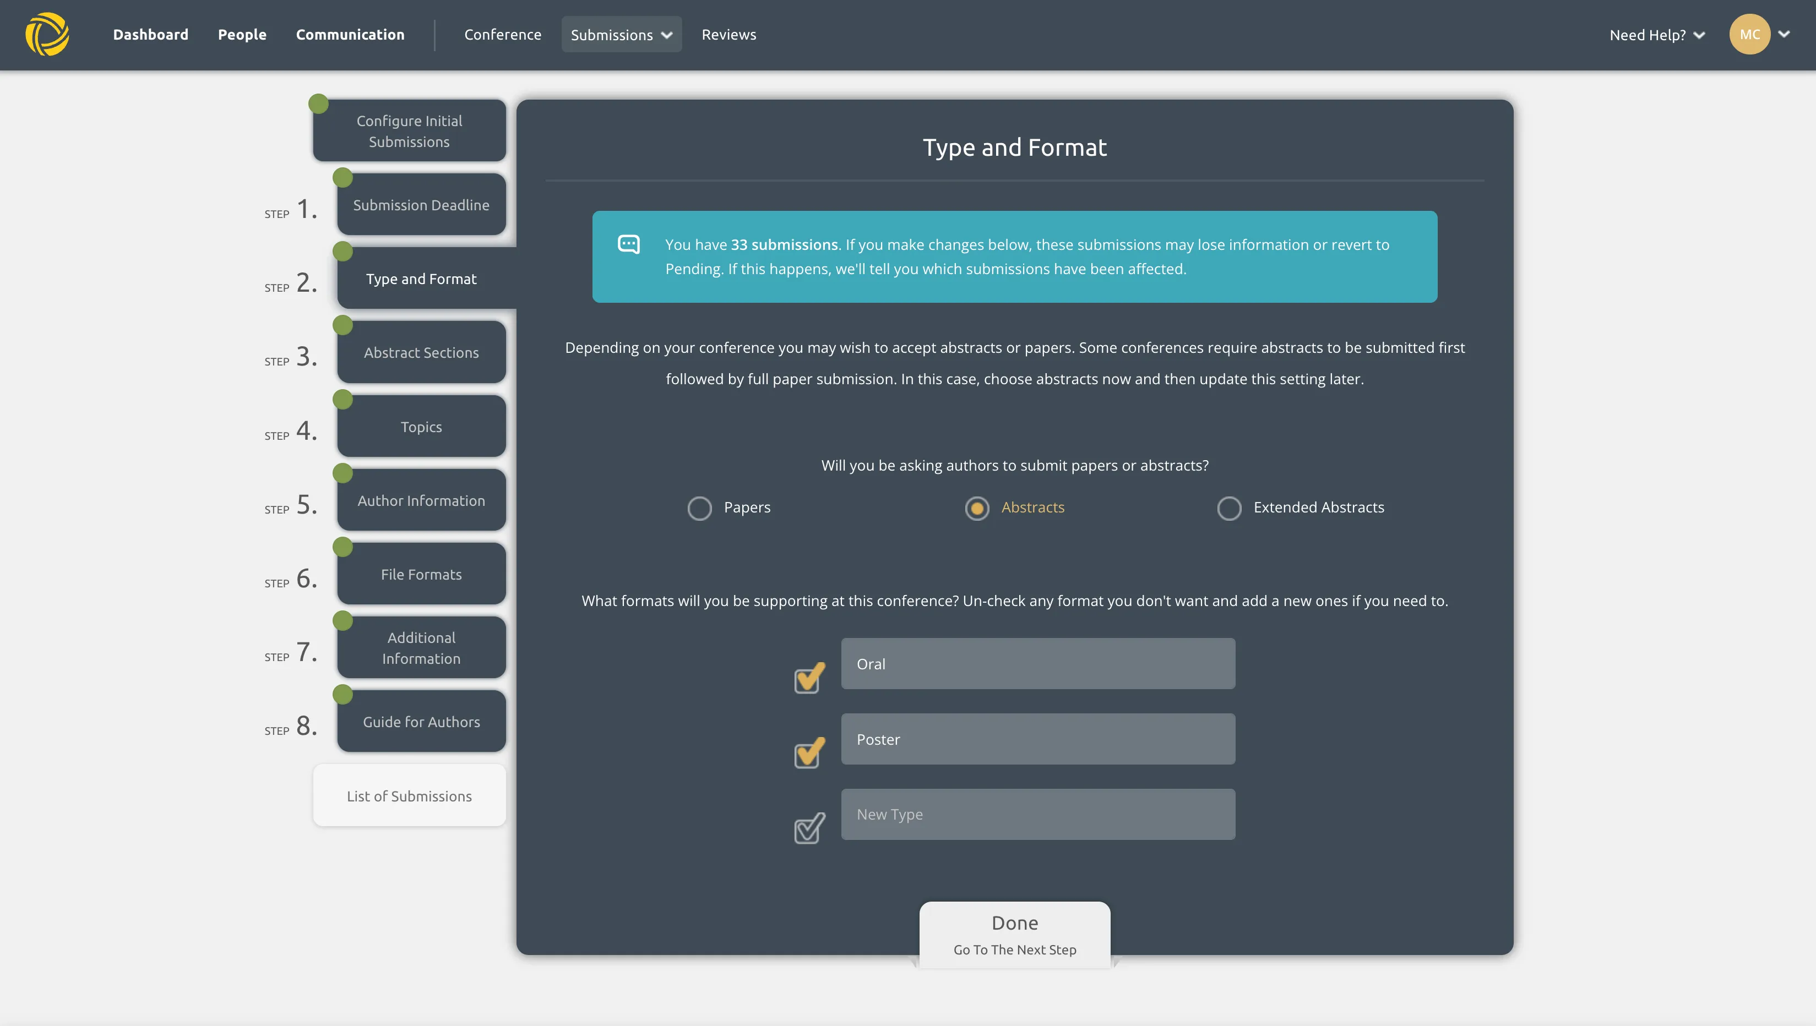Open Configure Initial Submissions step

click(x=409, y=130)
